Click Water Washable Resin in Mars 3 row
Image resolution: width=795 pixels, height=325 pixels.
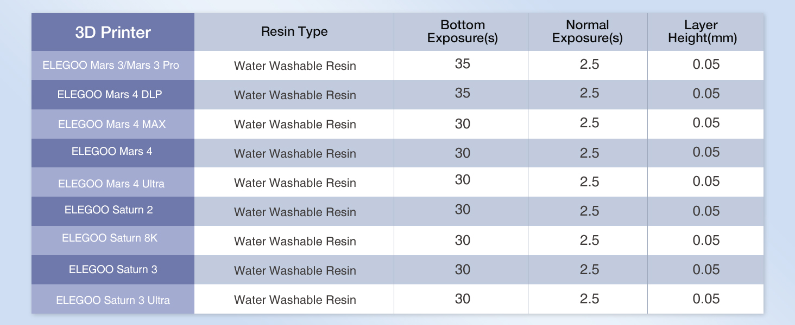click(x=295, y=66)
